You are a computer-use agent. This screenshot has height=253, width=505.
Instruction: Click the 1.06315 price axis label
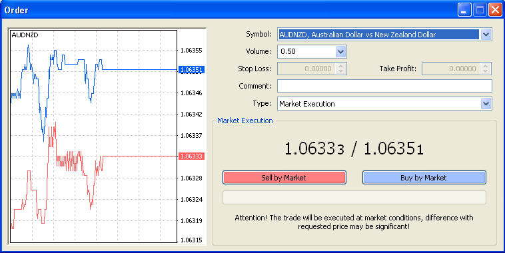(x=191, y=240)
